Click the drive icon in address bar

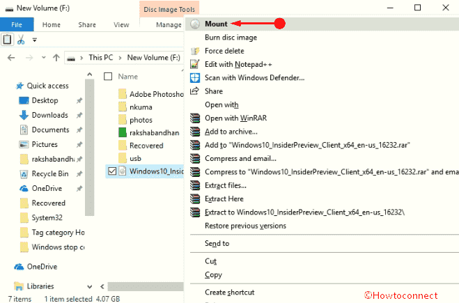tap(71, 59)
